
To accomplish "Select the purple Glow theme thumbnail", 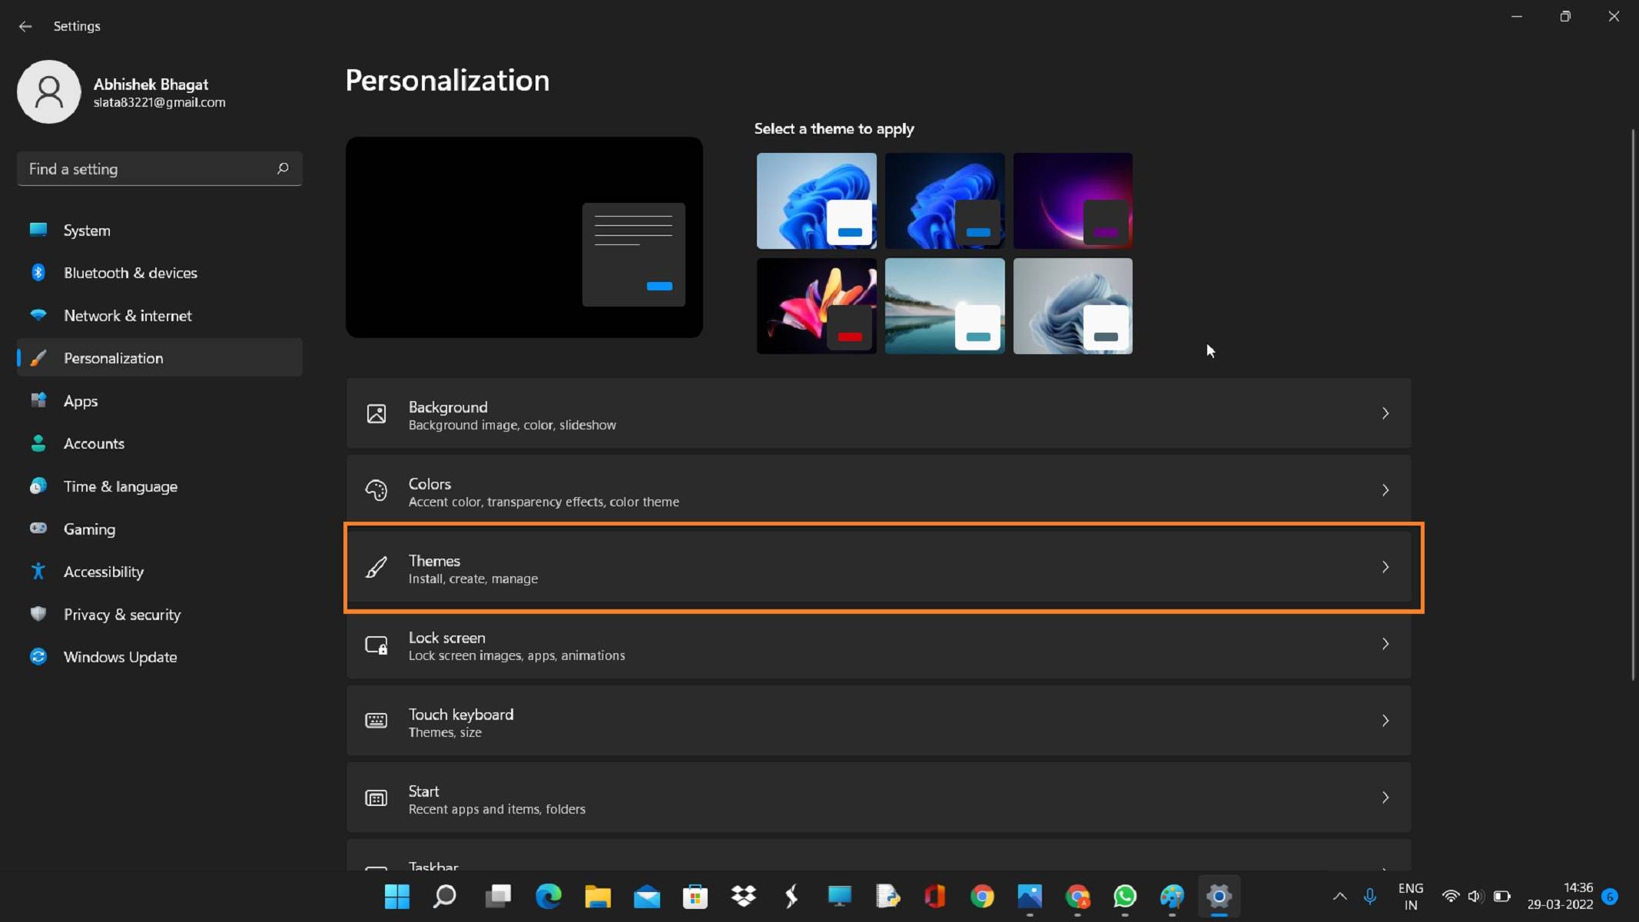I will pos(1072,201).
